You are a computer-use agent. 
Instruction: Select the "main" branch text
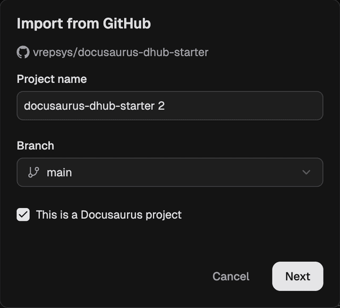59,172
